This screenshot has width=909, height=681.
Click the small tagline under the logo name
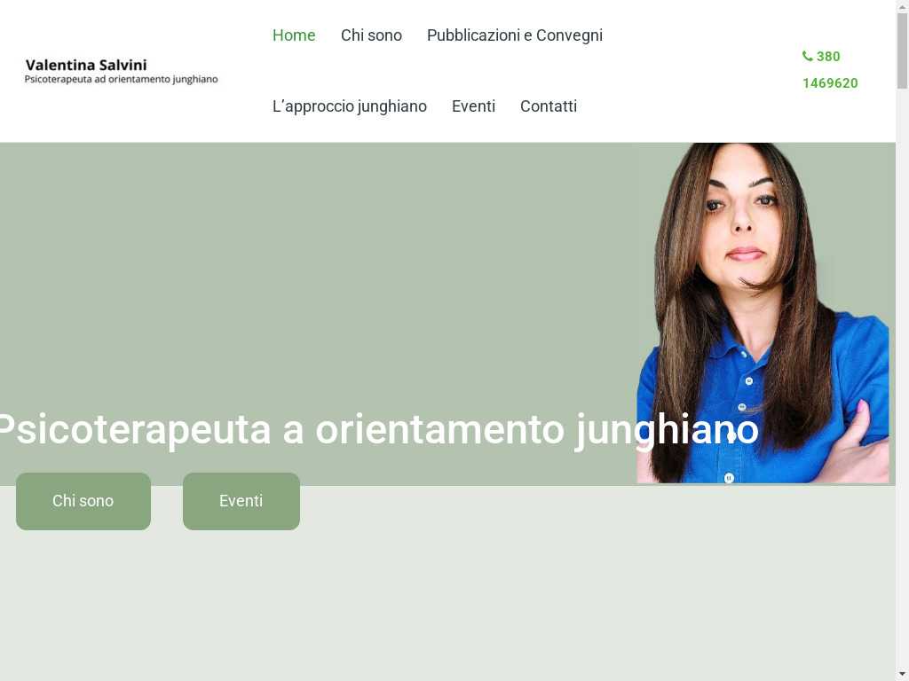pyautogui.click(x=121, y=80)
